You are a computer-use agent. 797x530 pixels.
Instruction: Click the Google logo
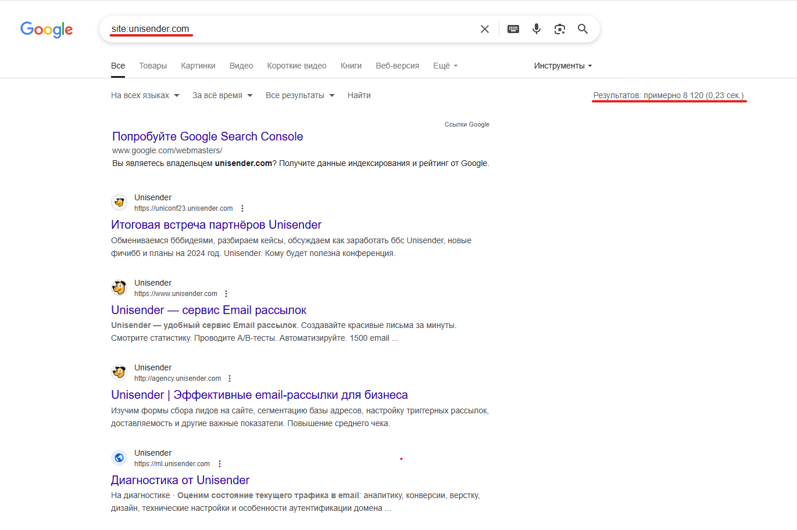[47, 30]
